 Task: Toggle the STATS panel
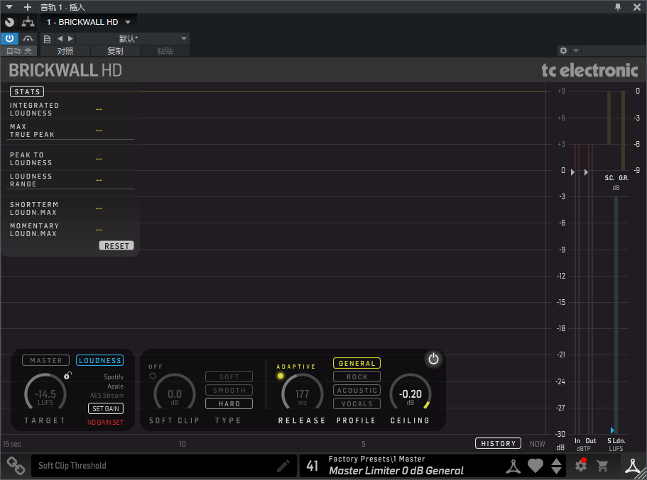pyautogui.click(x=27, y=91)
